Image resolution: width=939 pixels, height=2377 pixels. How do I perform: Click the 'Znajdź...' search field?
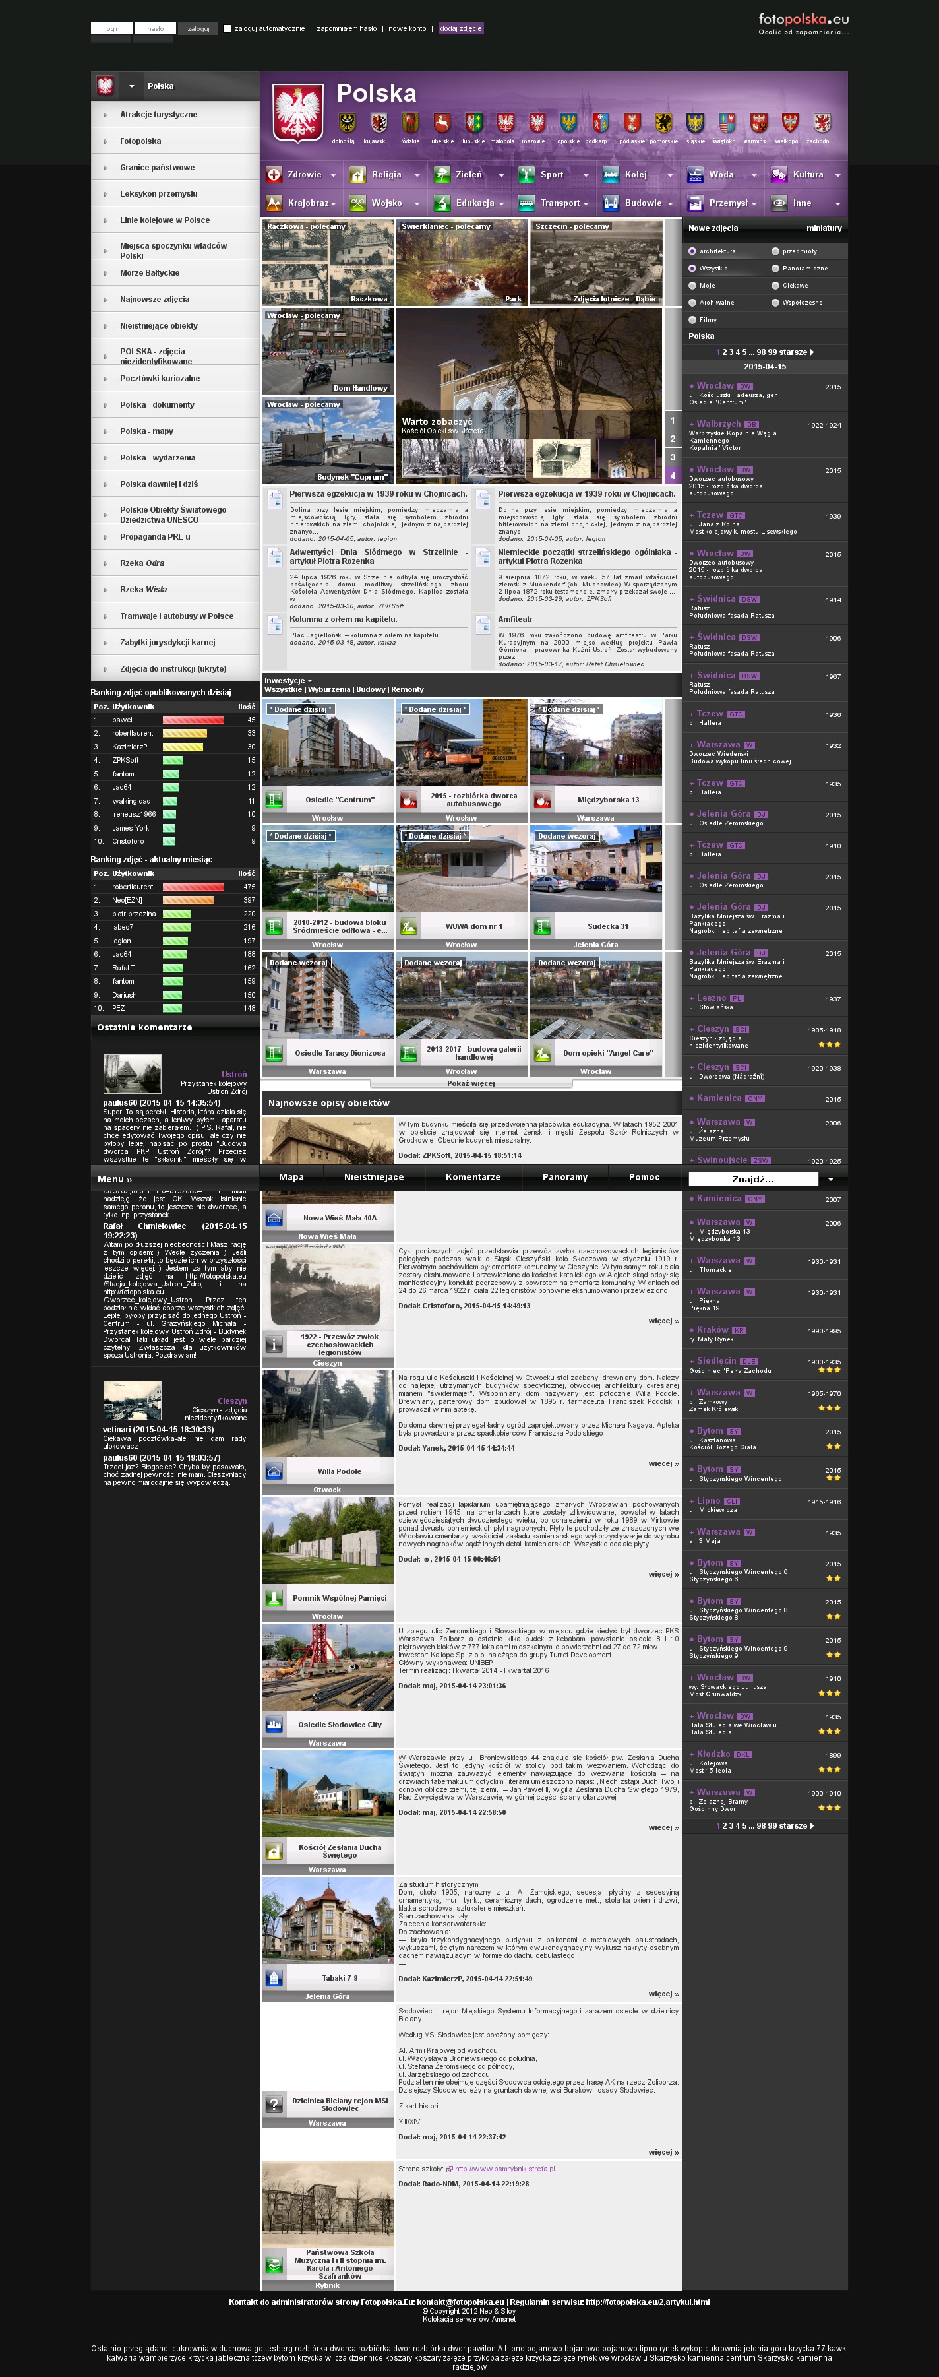pos(752,1178)
